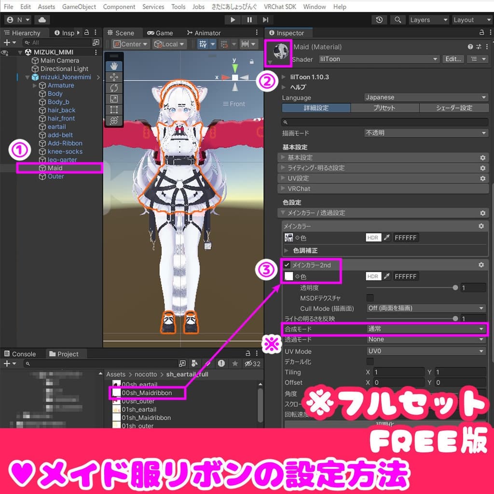Image resolution: width=494 pixels, height=494 pixels.
Task: Open the Cull Mode dropdown
Action: [x=425, y=308]
